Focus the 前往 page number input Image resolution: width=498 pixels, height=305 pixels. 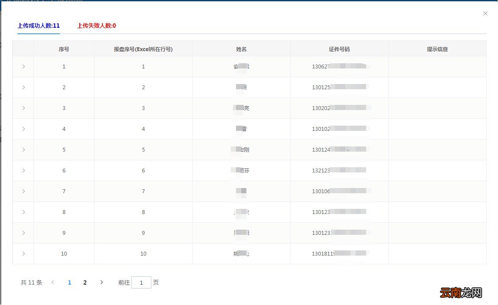(141, 282)
